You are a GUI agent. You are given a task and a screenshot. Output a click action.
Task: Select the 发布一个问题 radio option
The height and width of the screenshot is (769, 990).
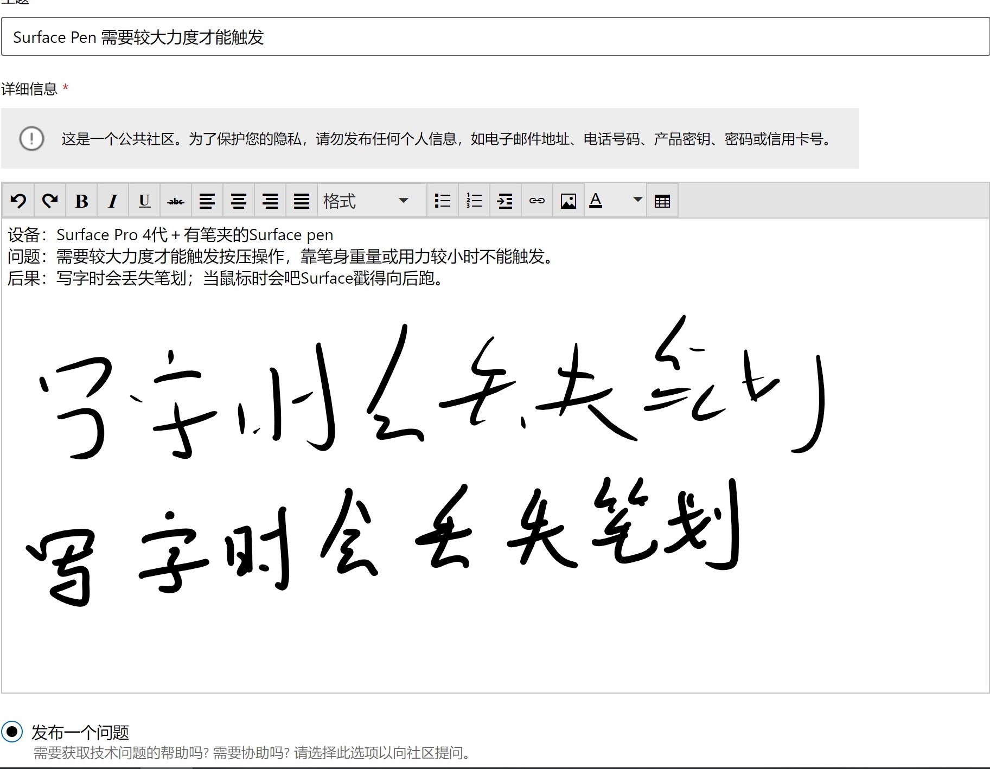point(12,732)
